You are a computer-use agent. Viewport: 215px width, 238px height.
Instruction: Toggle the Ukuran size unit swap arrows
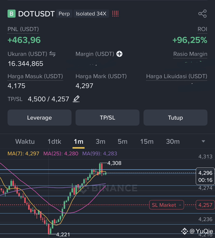point(52,54)
